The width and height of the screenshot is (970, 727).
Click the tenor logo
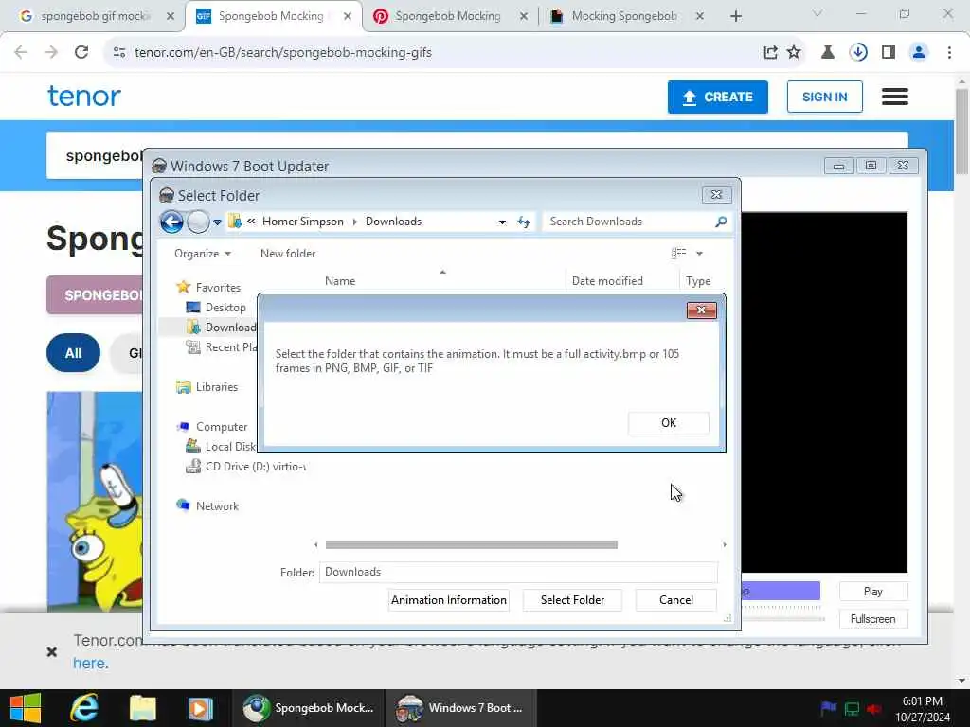(84, 96)
